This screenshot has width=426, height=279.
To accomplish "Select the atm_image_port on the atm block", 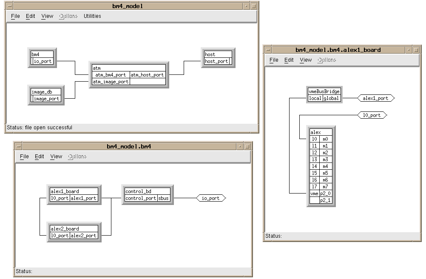I will (x=111, y=82).
